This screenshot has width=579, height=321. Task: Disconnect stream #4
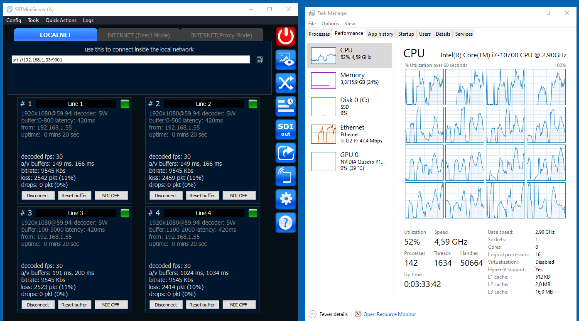tap(166, 305)
